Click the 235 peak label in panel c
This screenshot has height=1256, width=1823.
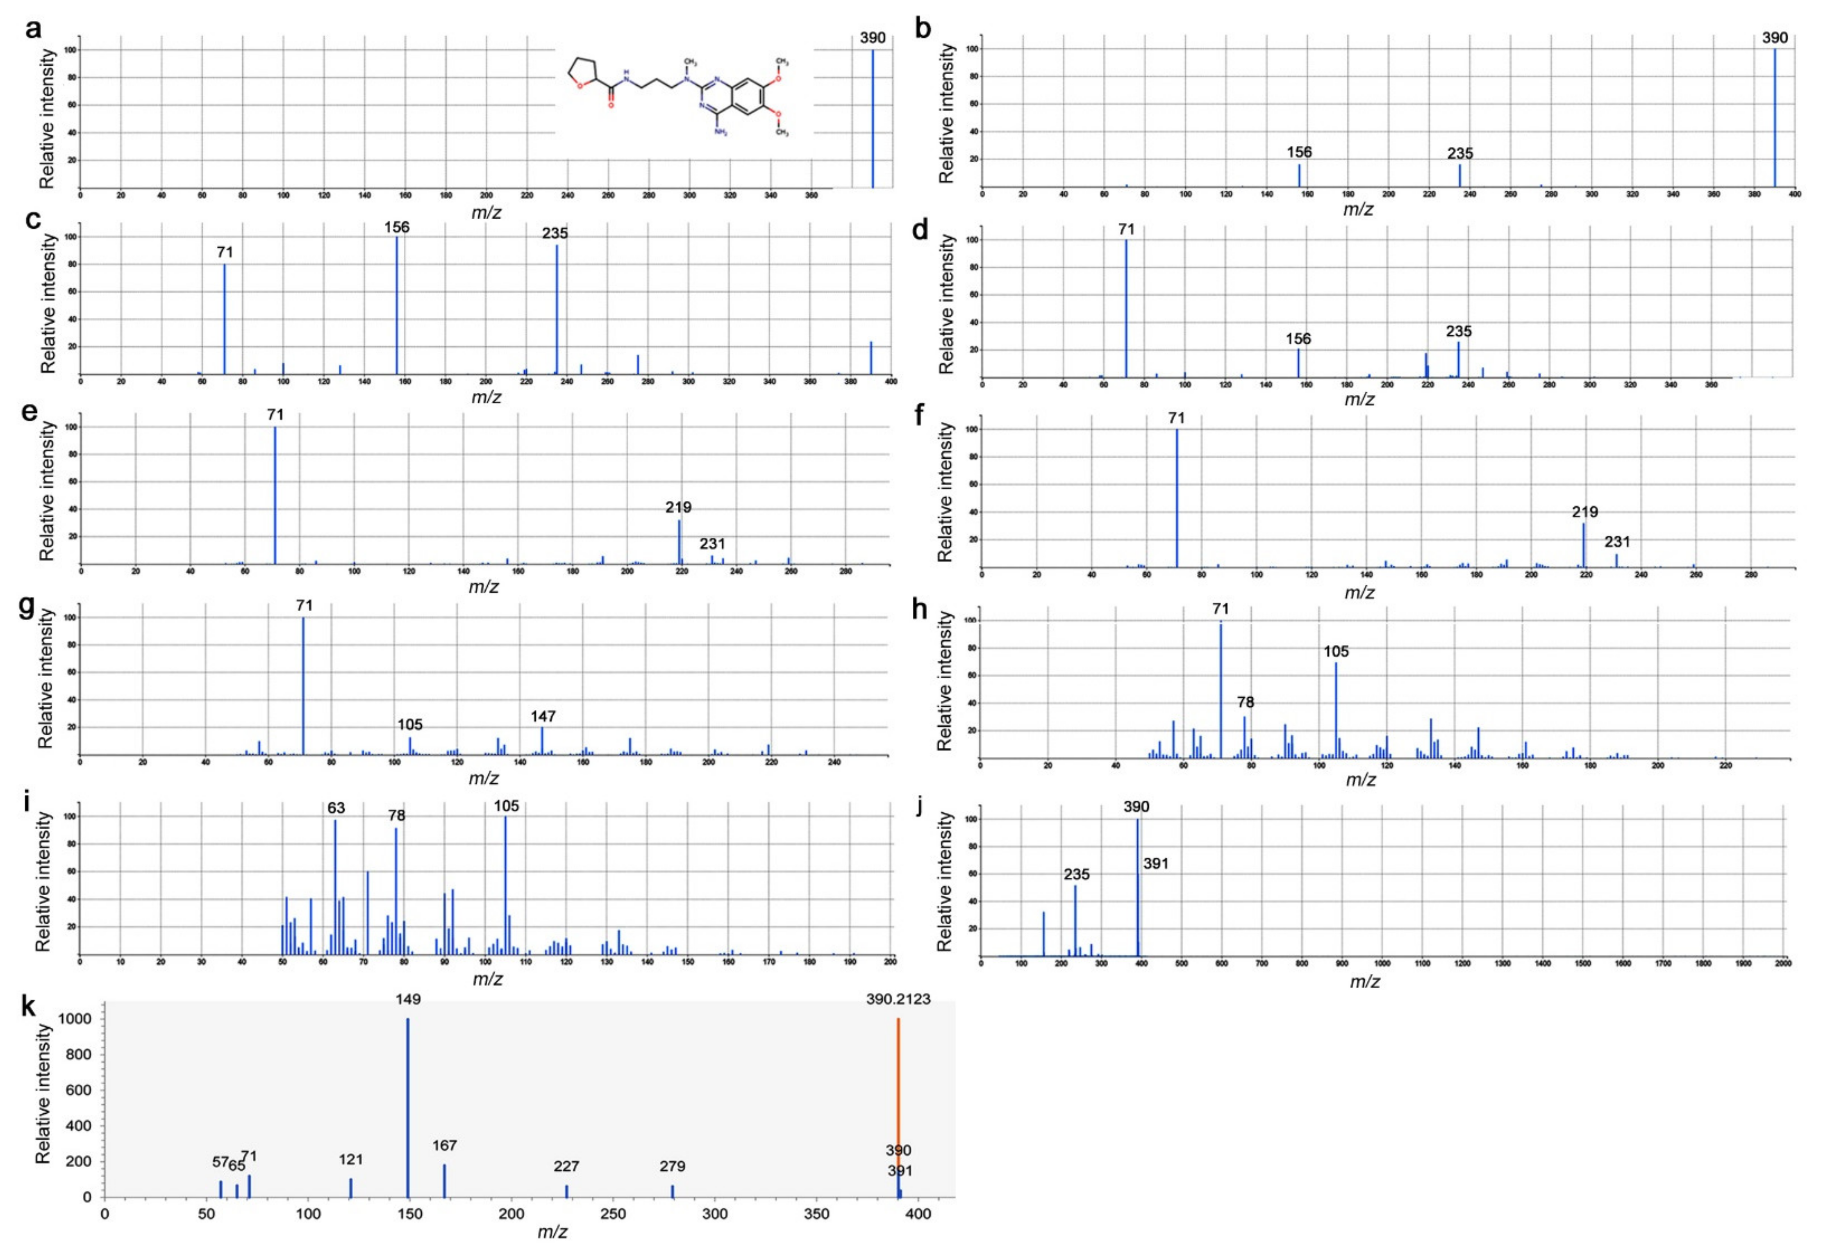pyautogui.click(x=555, y=234)
